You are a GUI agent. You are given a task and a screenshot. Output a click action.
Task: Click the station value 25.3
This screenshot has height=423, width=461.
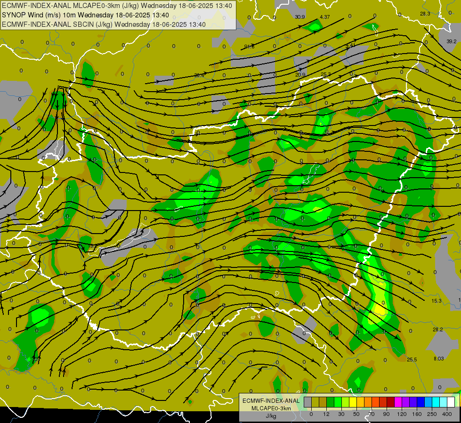[x=326, y=74]
